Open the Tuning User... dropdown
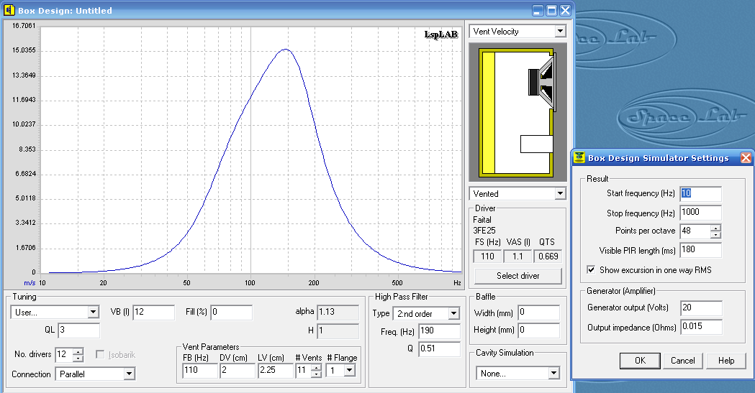The width and height of the screenshot is (755, 393). point(93,313)
